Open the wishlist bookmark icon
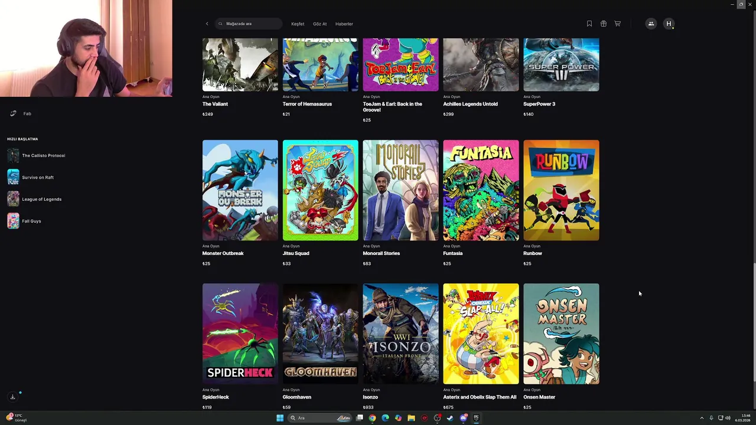 coord(589,24)
